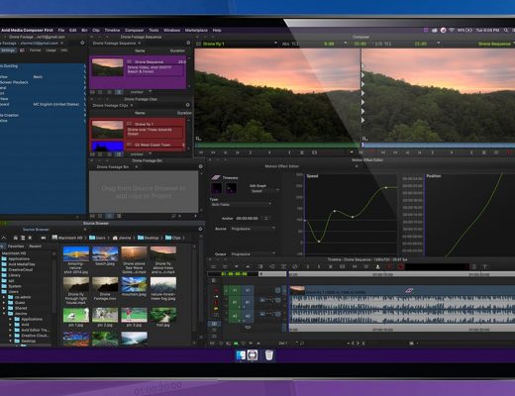Select the Drone Sequence clip in purple bin

click(x=138, y=71)
